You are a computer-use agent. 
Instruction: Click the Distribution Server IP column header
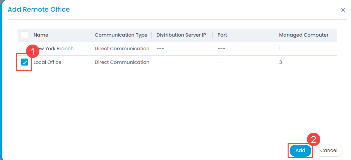181,35
